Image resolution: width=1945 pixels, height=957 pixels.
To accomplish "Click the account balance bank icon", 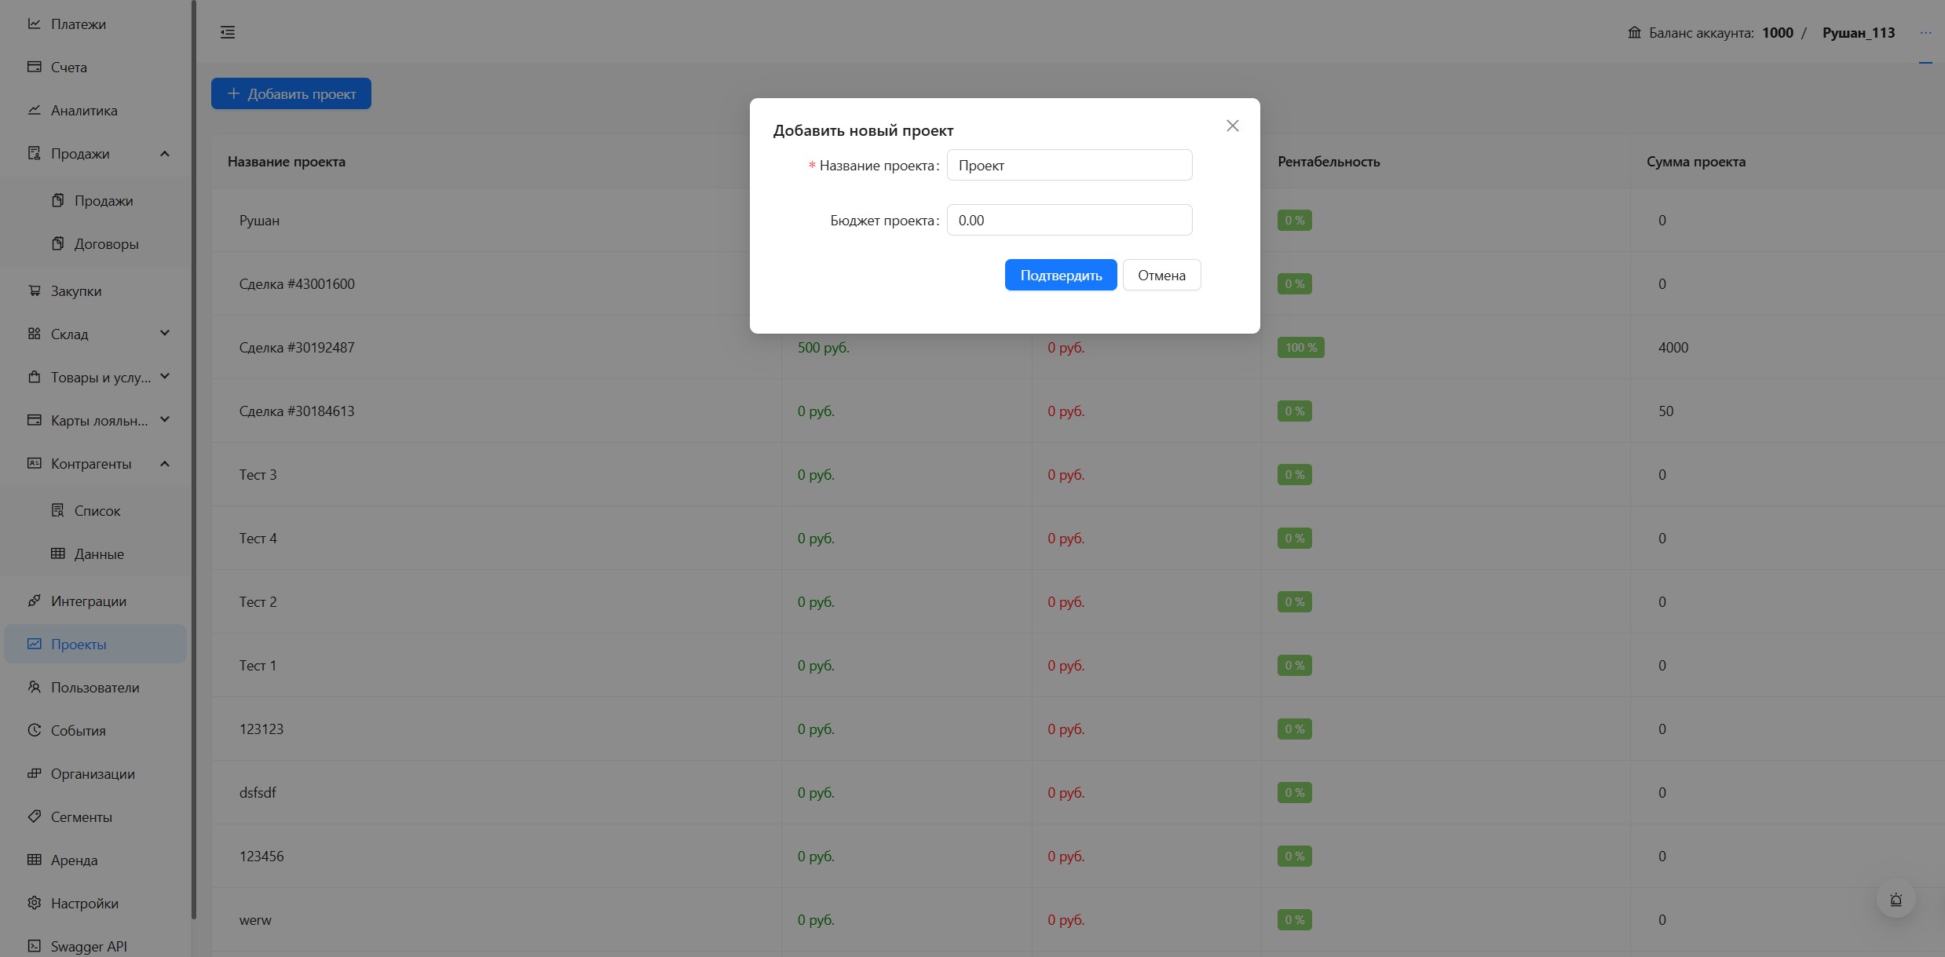I will click(x=1634, y=32).
